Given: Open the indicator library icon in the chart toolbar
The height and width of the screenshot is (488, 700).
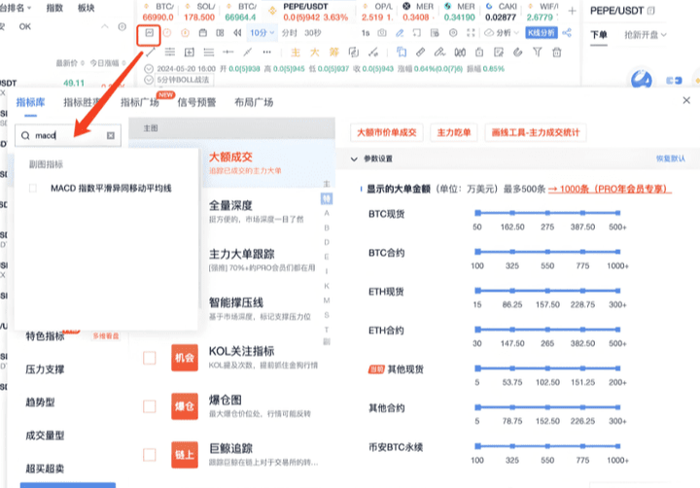Looking at the screenshot, I should click(149, 33).
